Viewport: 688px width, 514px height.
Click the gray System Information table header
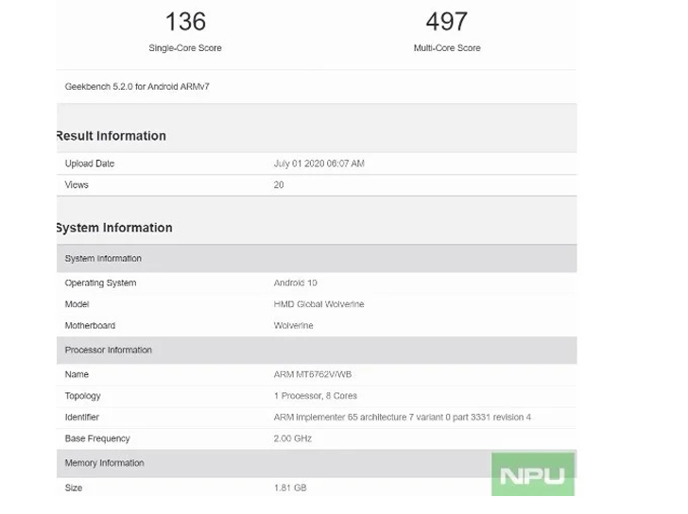(x=317, y=259)
